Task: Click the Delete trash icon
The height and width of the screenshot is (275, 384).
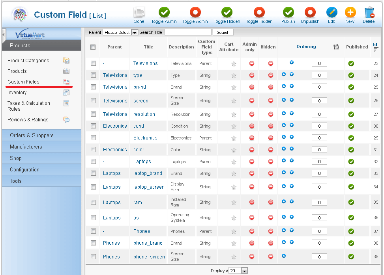Action: [369, 13]
